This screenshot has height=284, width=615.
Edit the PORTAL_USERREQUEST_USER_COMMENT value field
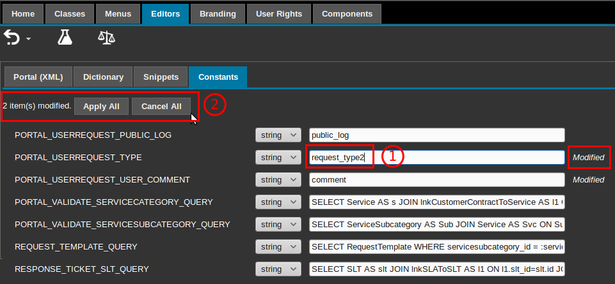[x=436, y=180]
